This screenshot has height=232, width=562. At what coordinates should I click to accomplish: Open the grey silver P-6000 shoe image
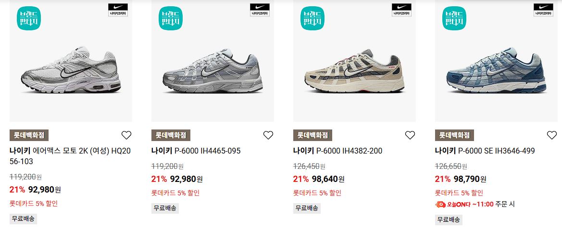(212, 71)
